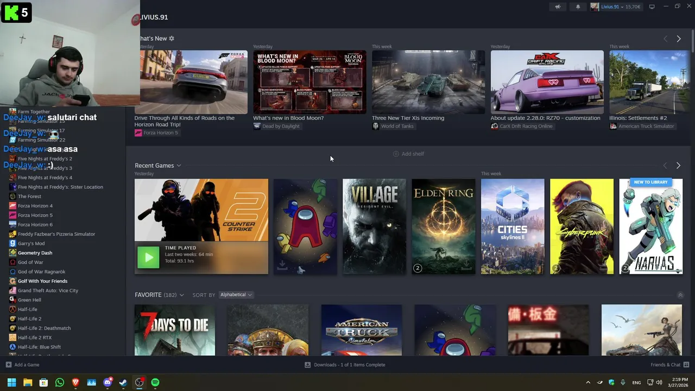Open Spotify from the taskbar
The width and height of the screenshot is (695, 391).
coord(155,382)
